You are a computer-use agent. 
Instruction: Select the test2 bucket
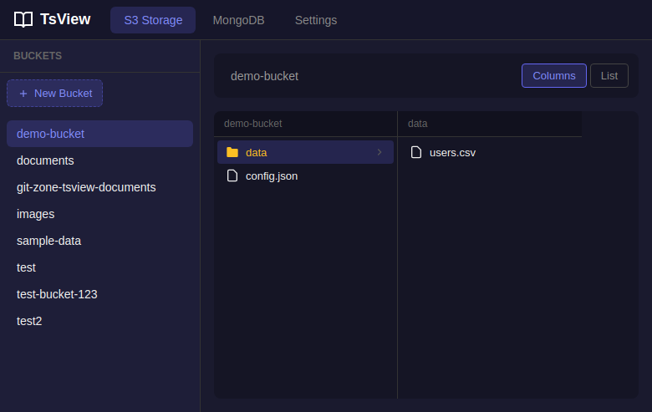coord(29,321)
